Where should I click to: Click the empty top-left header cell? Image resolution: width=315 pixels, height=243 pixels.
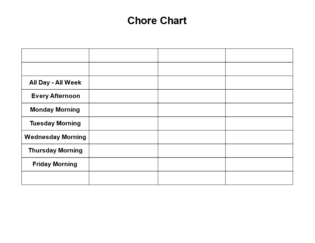[55, 55]
